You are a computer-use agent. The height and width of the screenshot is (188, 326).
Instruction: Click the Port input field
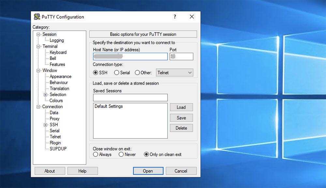pos(181,56)
